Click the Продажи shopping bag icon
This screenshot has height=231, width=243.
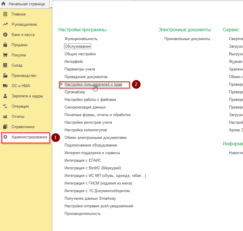(x=5, y=45)
